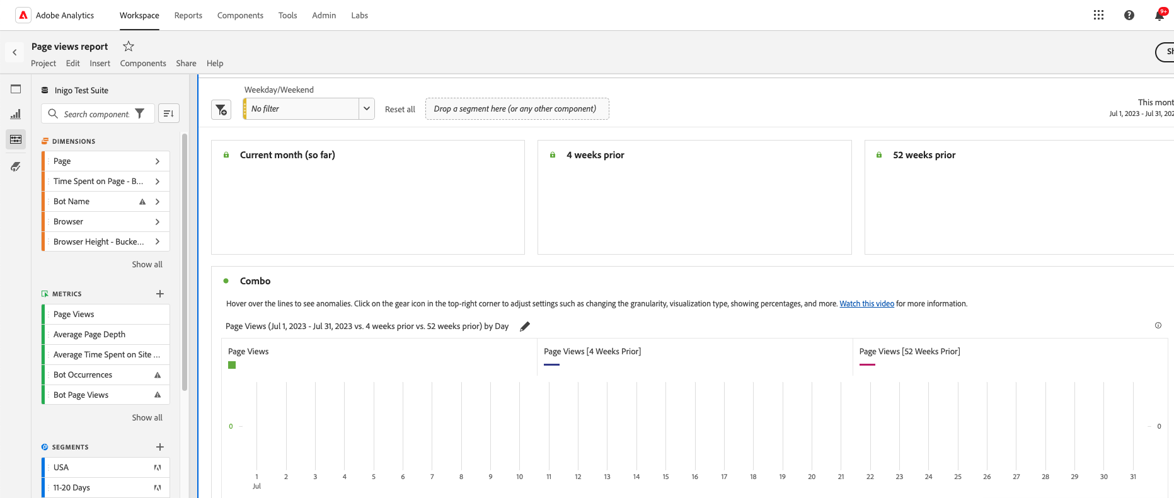Open the Panels icon in left rail
Image resolution: width=1174 pixels, height=498 pixels.
(16, 89)
